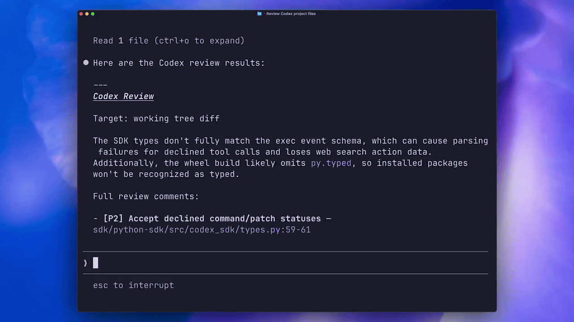This screenshot has width=574, height=322.
Task: Click the window title "Review Codex project files"
Action: [x=291, y=14]
